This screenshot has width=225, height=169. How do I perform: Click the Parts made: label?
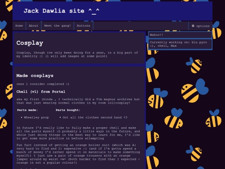tap(27, 110)
